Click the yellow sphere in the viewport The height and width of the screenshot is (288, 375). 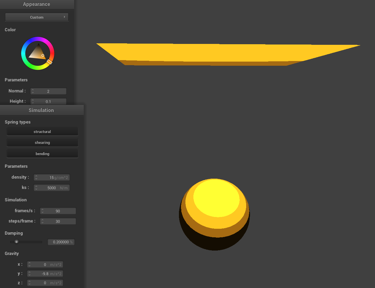point(214,214)
